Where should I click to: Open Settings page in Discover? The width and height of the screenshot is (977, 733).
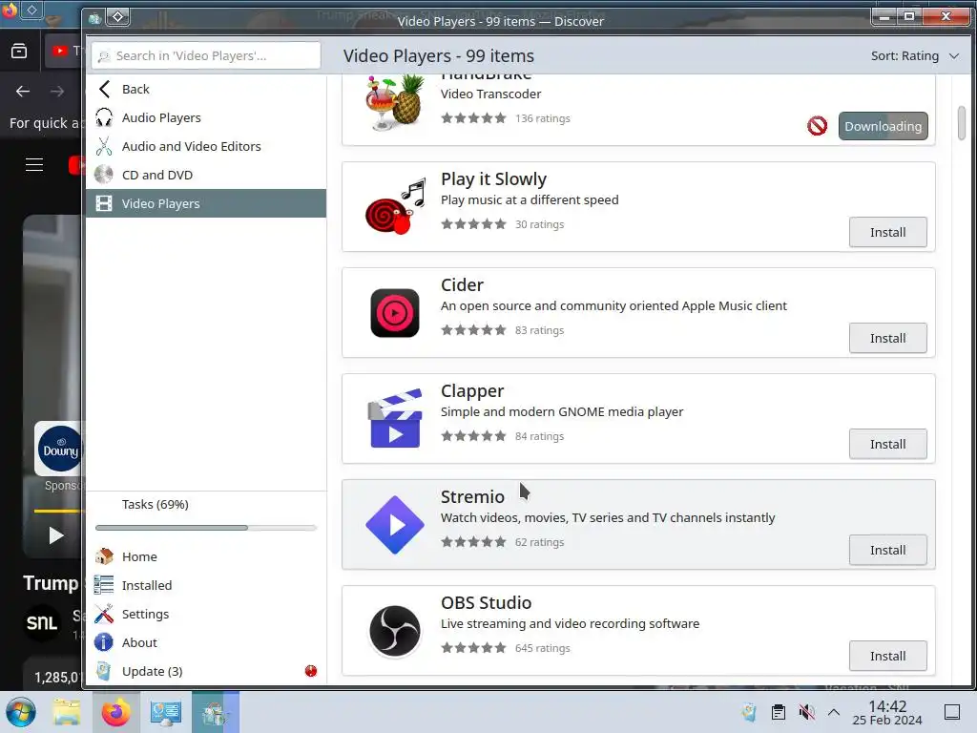coord(206,614)
